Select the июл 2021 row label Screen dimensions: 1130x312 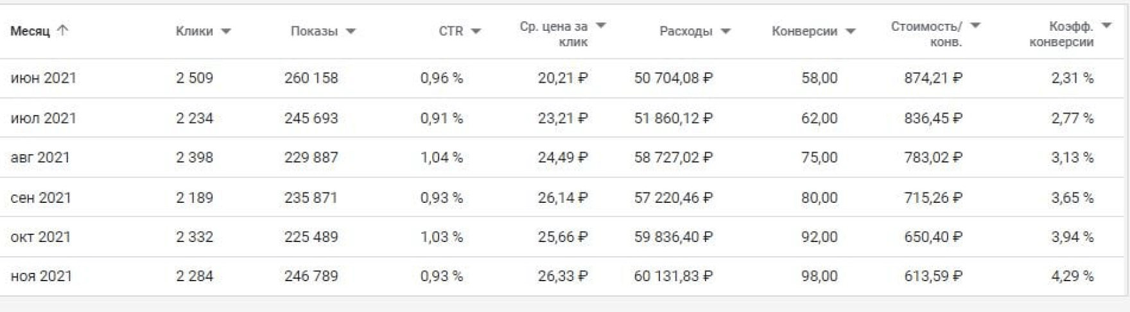(x=43, y=118)
